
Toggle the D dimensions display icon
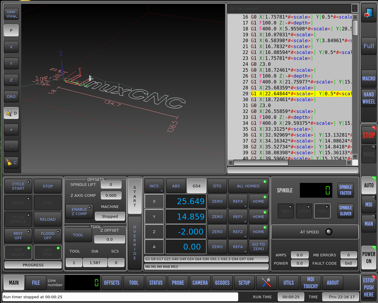(11, 113)
